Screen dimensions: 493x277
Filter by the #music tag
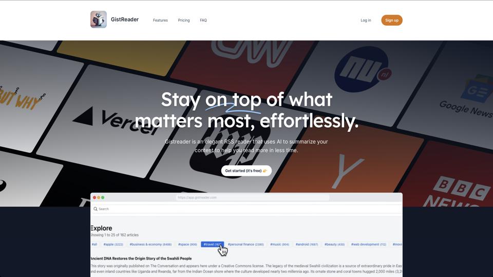279,244
